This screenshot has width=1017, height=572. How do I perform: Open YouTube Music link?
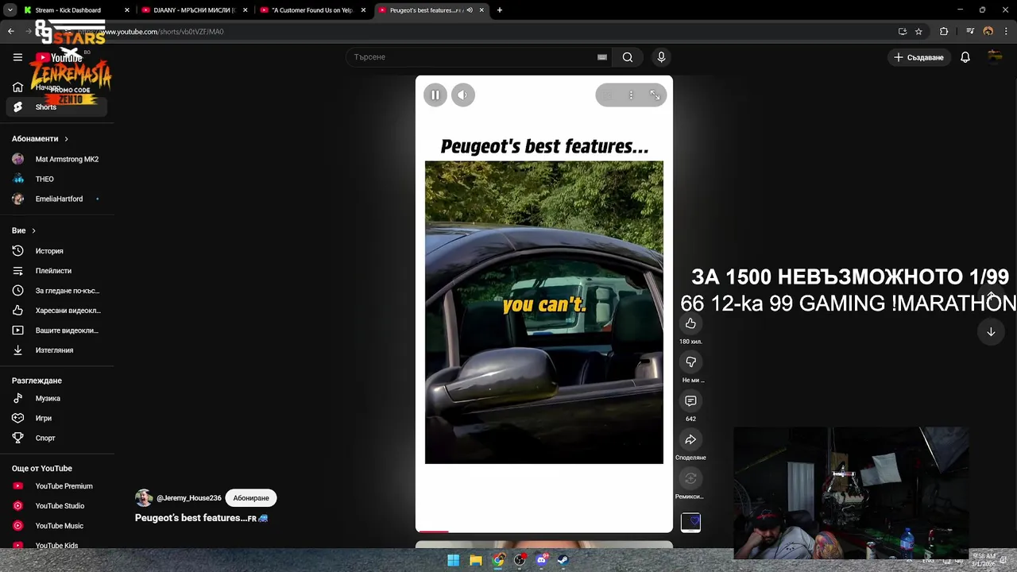click(x=56, y=526)
